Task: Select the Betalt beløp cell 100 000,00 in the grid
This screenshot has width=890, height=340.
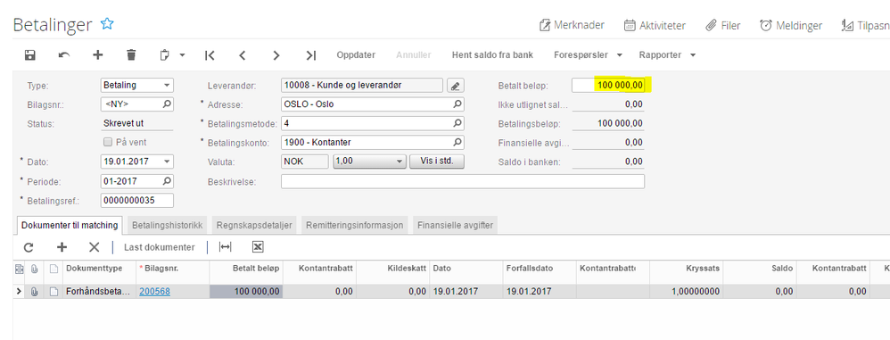Action: [x=246, y=292]
